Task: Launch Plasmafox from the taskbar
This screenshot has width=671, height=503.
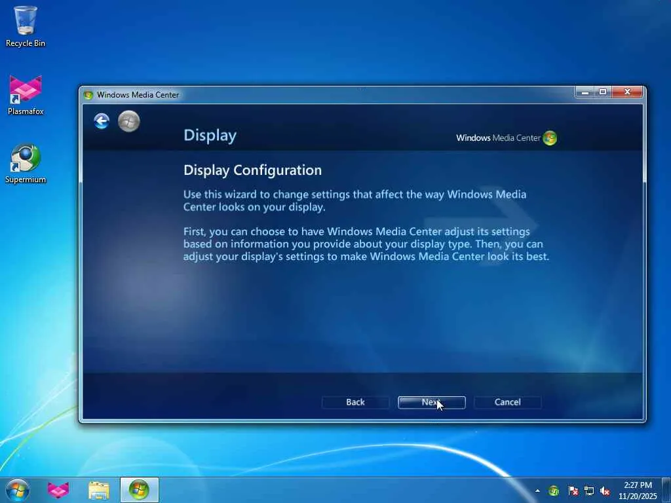Action: 58,490
